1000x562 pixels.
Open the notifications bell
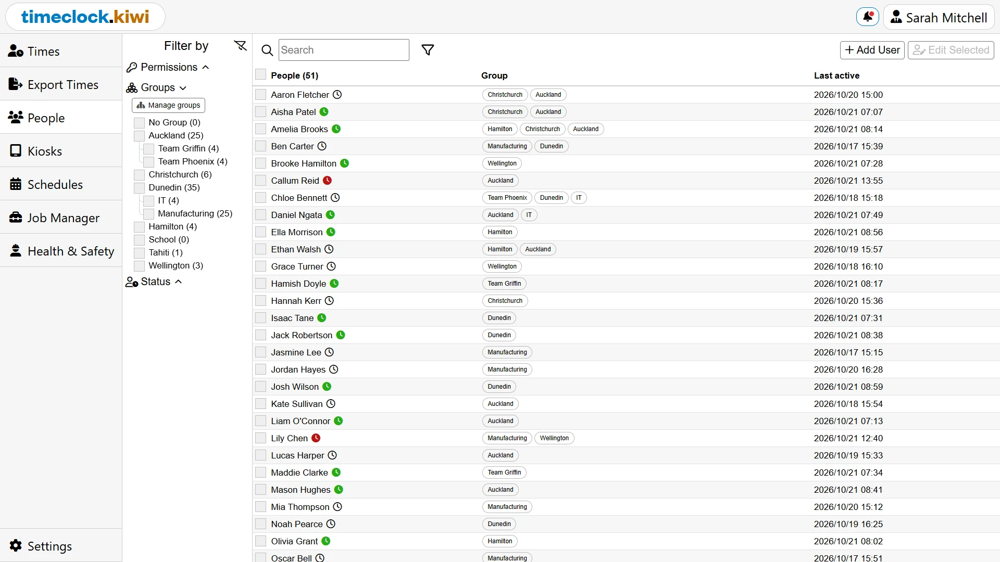pos(868,17)
